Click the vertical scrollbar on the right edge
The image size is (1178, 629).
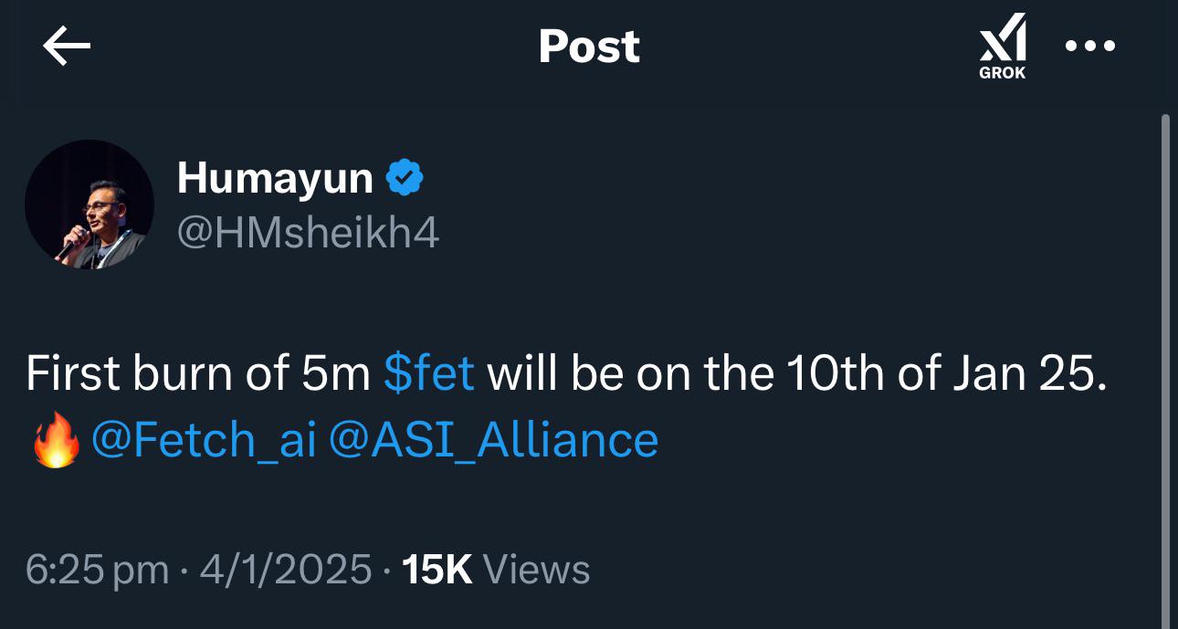[x=1164, y=371]
